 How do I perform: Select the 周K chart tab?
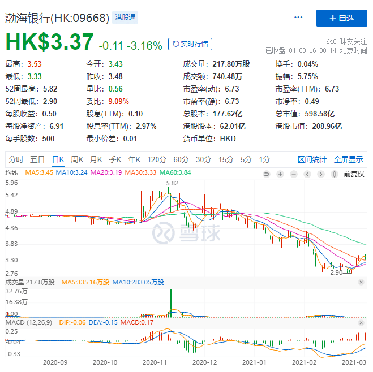point(77,159)
